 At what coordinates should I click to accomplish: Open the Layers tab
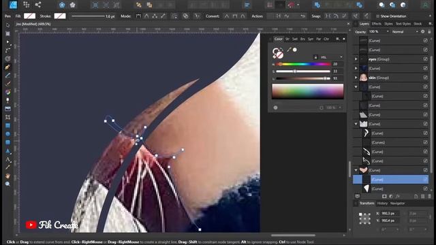364,24
